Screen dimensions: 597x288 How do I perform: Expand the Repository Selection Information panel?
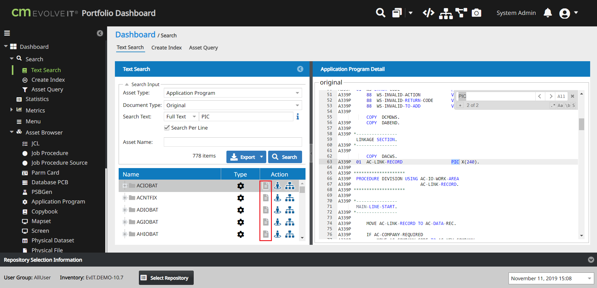pos(591,260)
